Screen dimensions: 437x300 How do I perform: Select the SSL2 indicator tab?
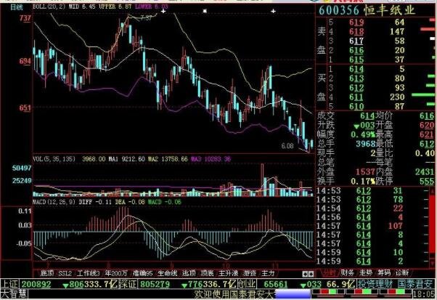[x=66, y=273]
